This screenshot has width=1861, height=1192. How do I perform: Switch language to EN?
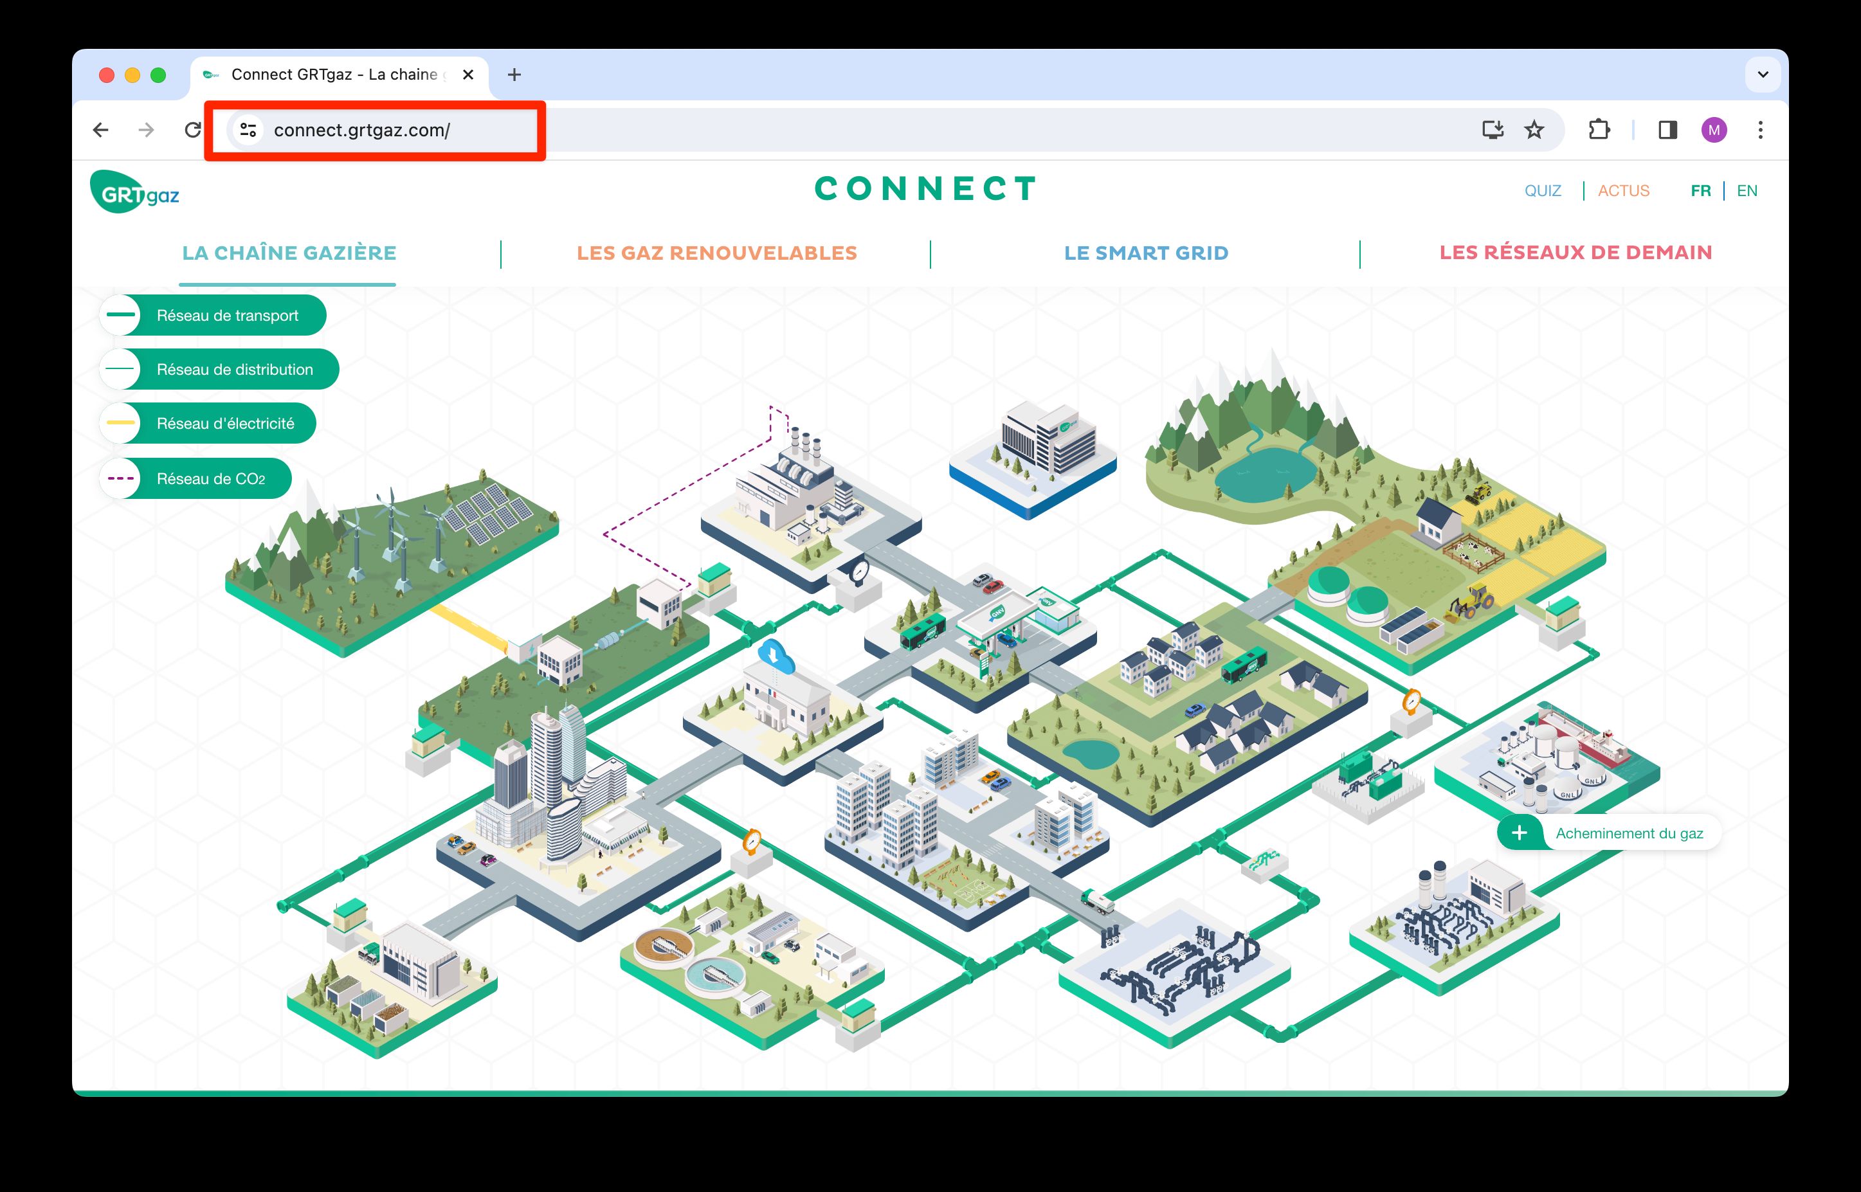[1747, 190]
